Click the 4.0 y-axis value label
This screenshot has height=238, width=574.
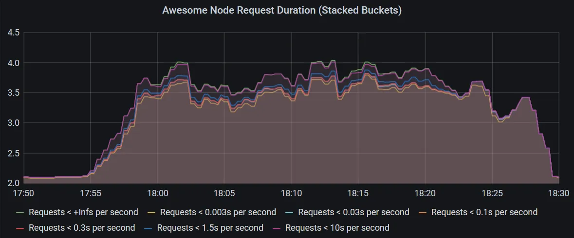tap(14, 63)
